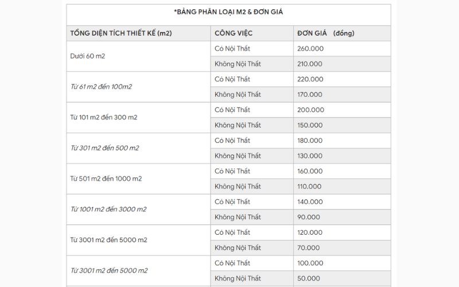Click the table title "BẢNG PHÂN LOẠI M2 & ĐƠN GIÁ"
This screenshot has width=459, height=287.
[x=229, y=11]
